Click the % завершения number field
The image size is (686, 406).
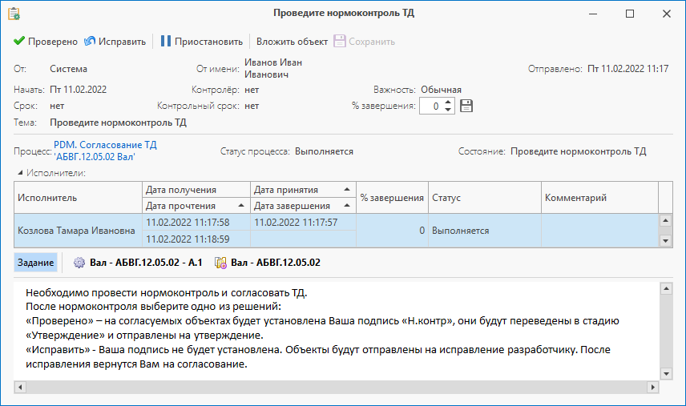point(431,106)
